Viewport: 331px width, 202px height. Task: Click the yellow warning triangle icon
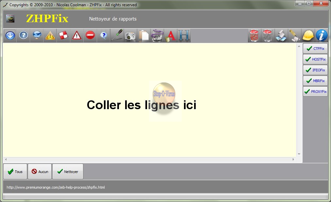coord(50,36)
